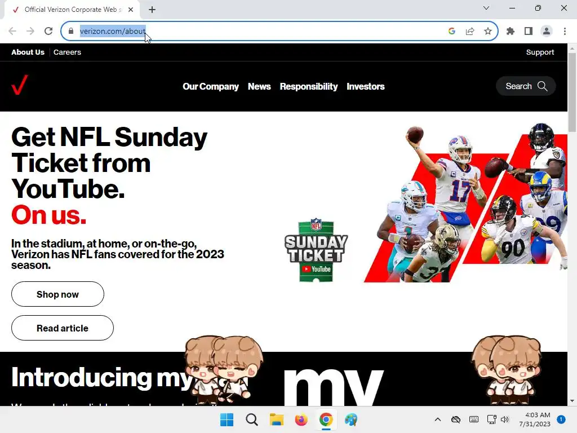Click the cloud sync tray icon
Viewport: 577px width, 433px height.
[455, 419]
